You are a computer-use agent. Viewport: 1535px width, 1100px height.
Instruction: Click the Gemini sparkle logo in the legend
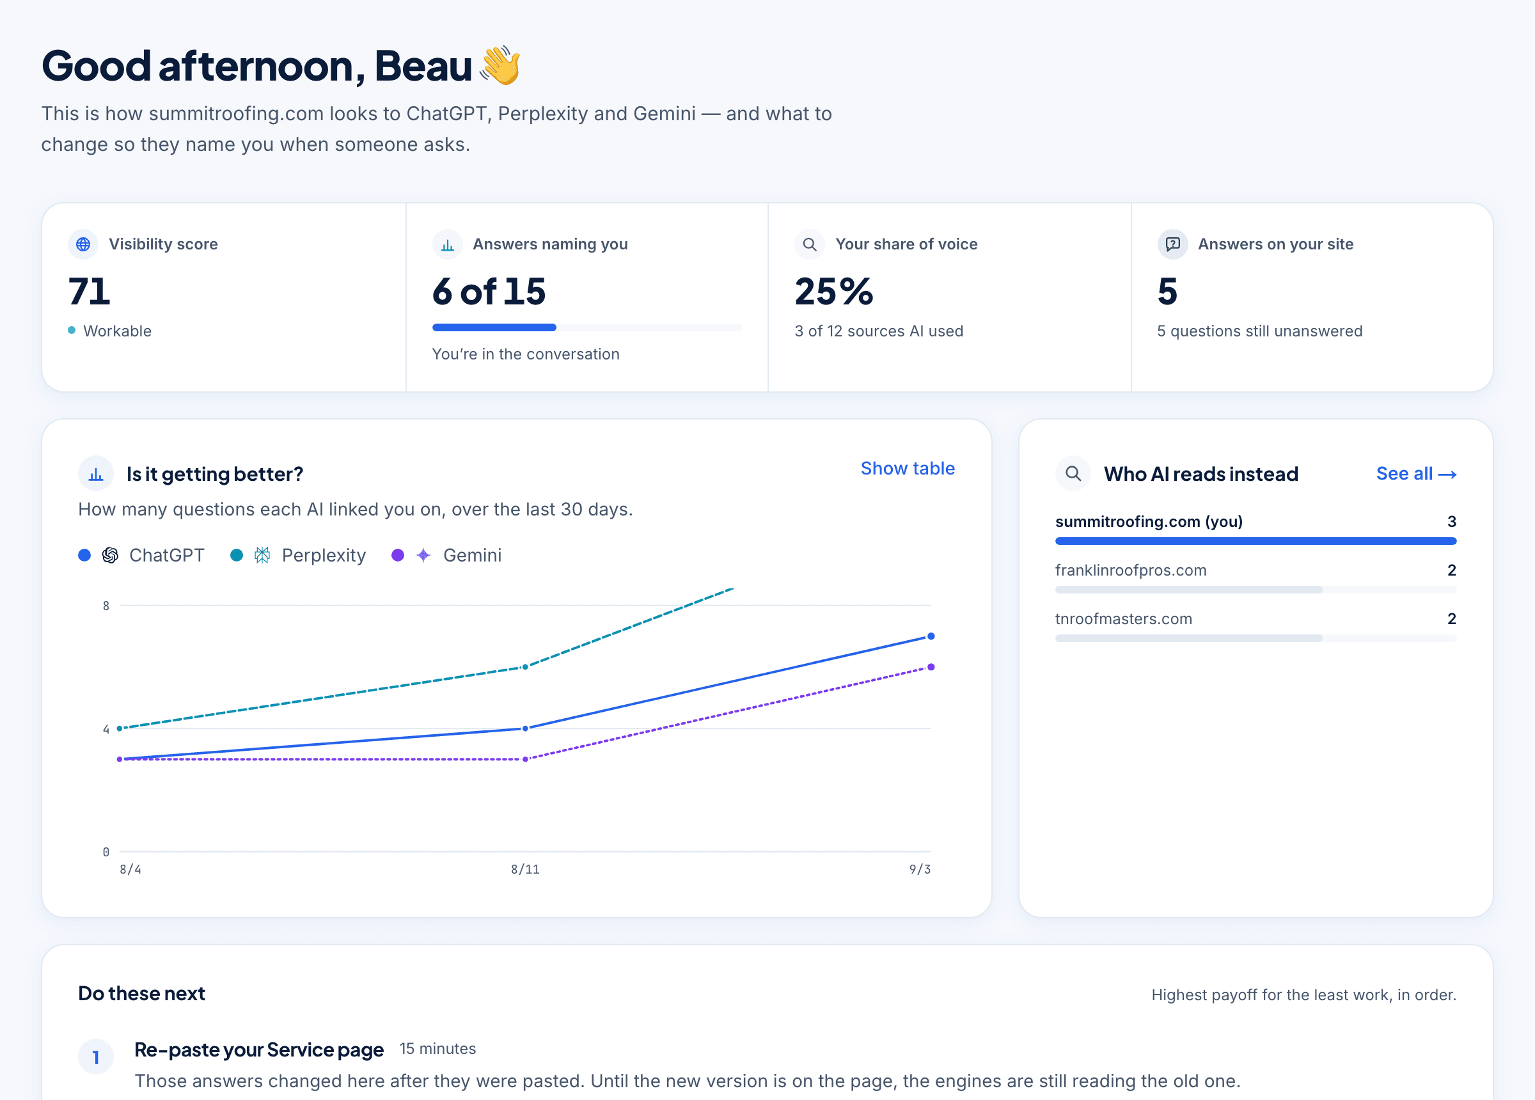(423, 556)
